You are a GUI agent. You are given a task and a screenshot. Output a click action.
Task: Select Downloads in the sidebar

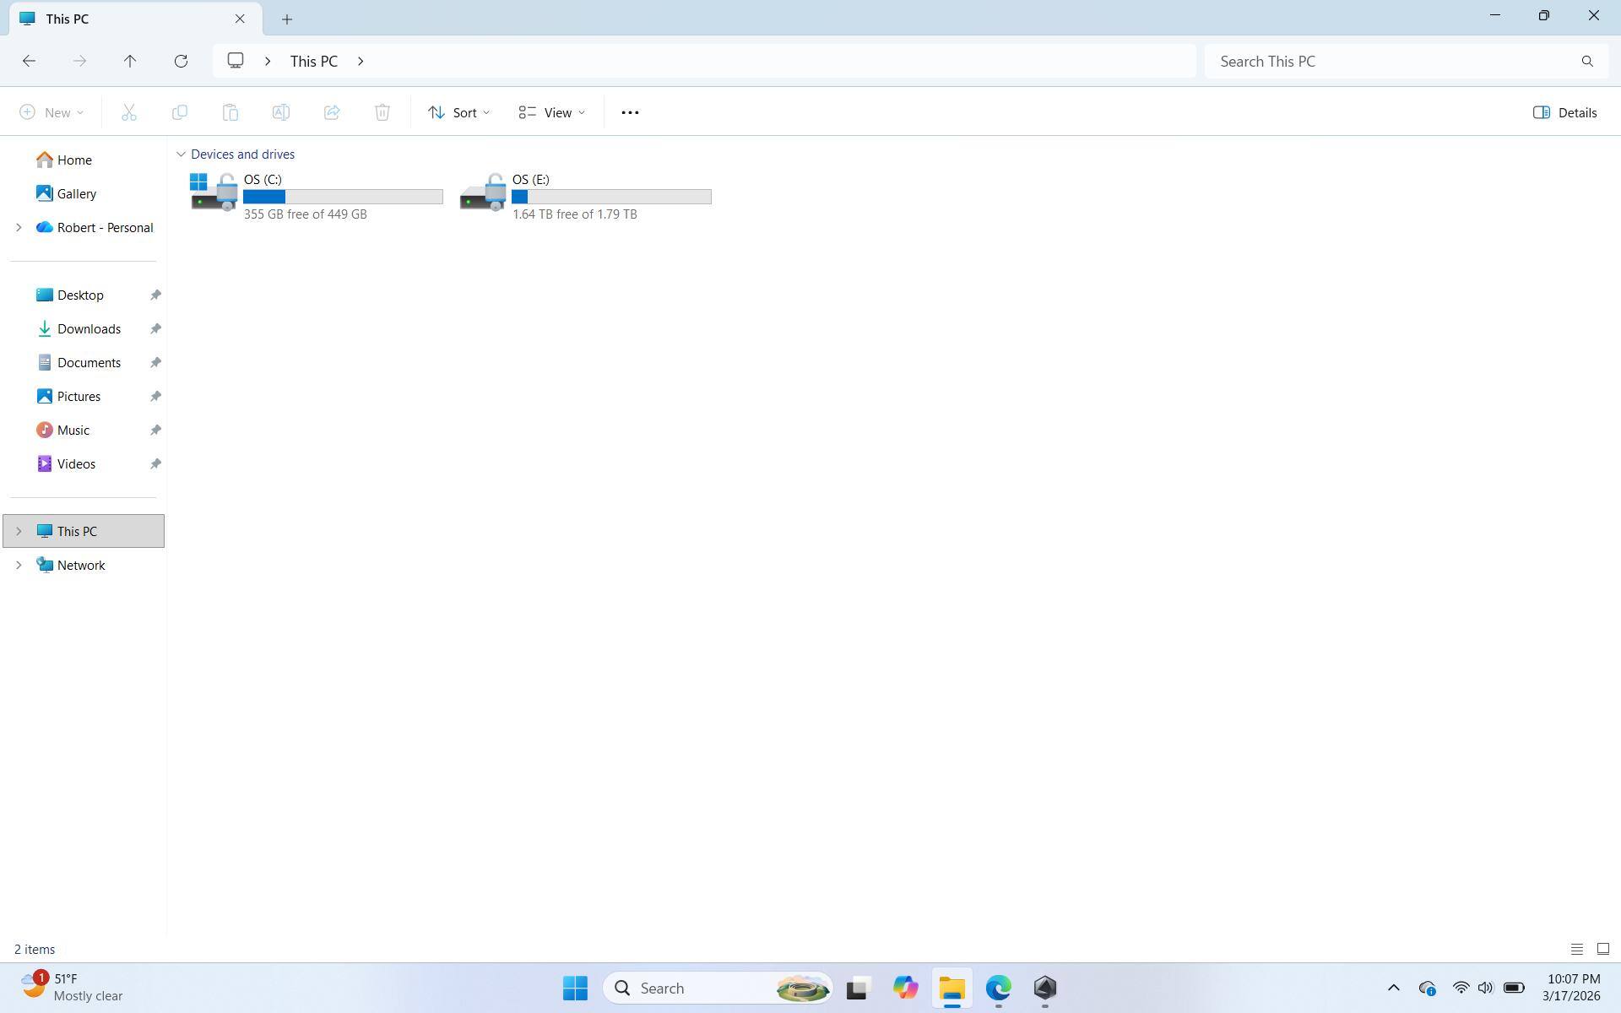click(x=89, y=328)
